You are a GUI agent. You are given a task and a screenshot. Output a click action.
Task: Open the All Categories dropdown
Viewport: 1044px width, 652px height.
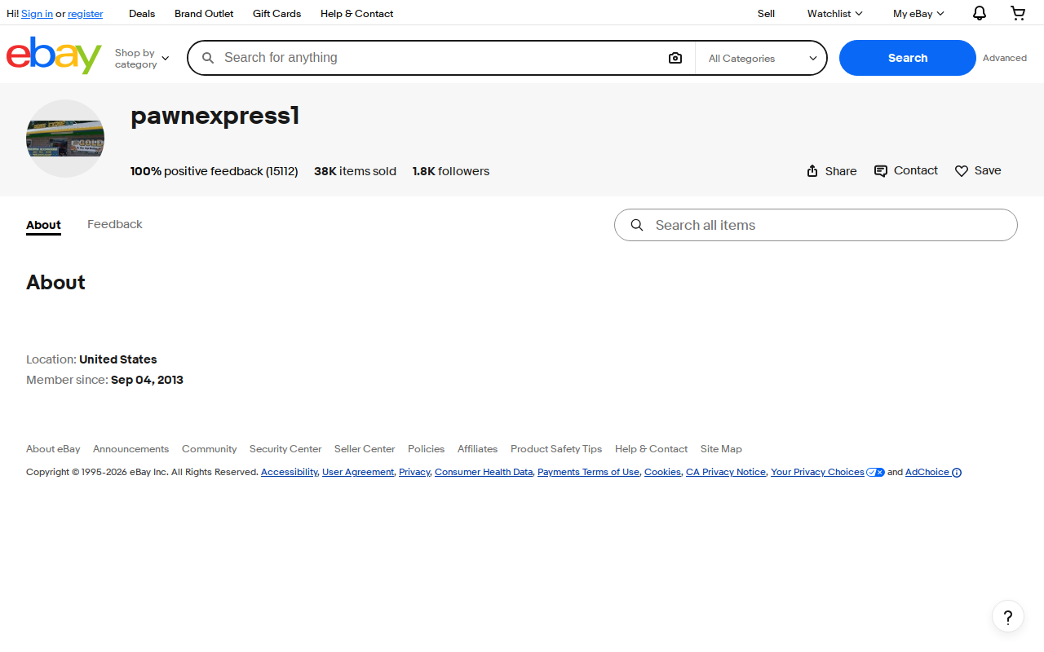(x=762, y=58)
